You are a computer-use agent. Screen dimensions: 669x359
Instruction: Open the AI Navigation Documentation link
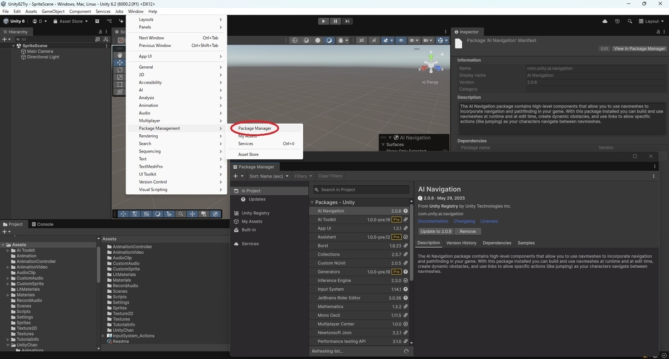click(433, 221)
